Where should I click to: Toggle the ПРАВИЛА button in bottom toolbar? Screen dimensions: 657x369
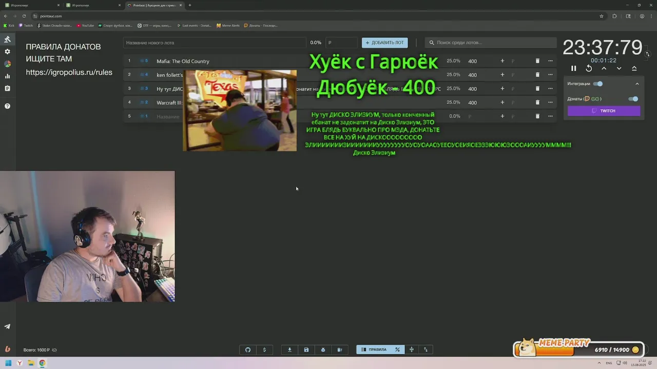tap(374, 350)
